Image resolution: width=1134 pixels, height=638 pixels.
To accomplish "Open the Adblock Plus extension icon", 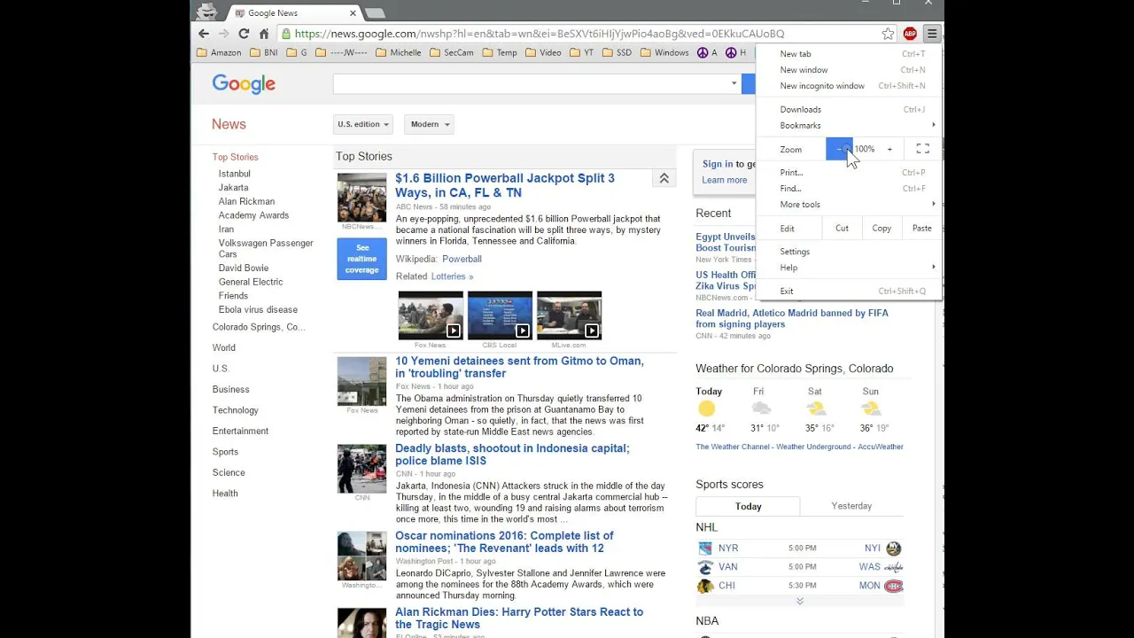I will [910, 34].
